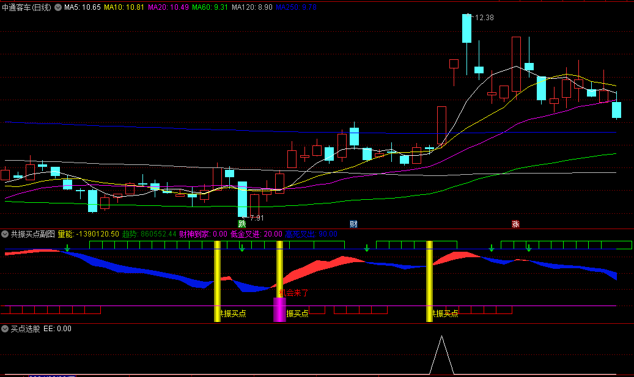
Task: Click the first green down arrow signal
Action: pos(67,248)
